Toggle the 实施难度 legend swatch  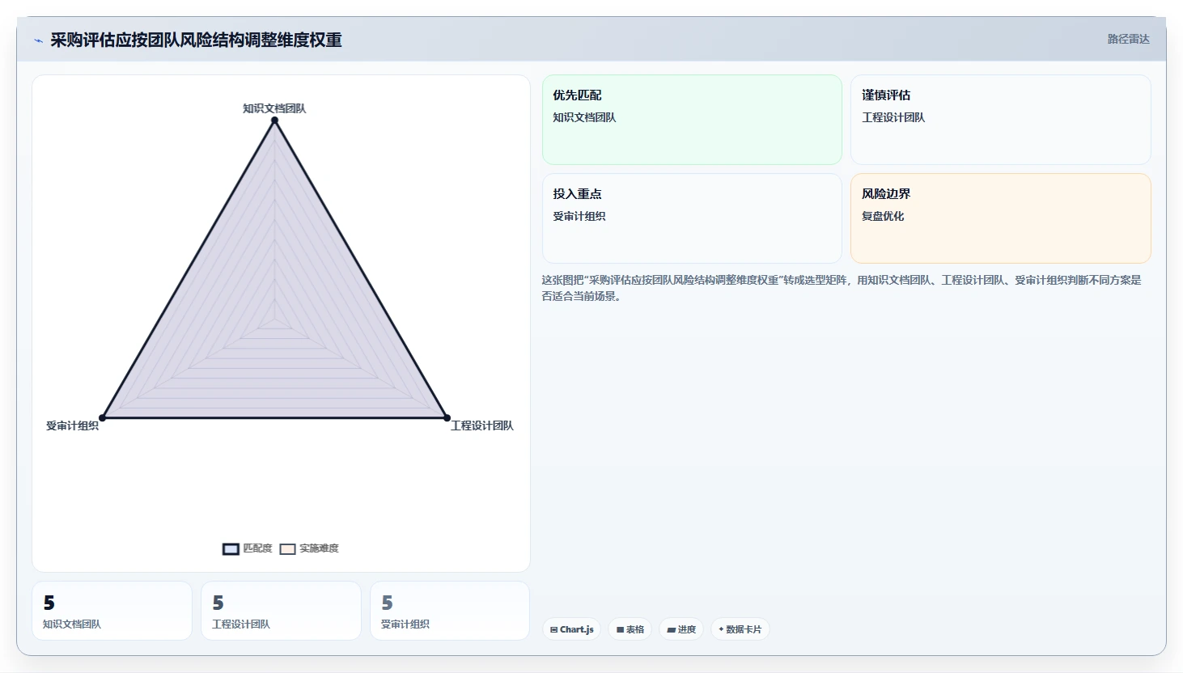coord(287,549)
